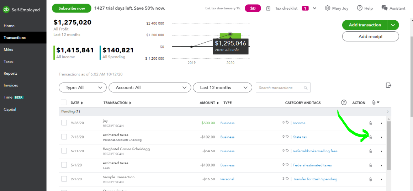Open the Assistant chat icon
Screen dimensions: 413x191
tap(384, 8)
